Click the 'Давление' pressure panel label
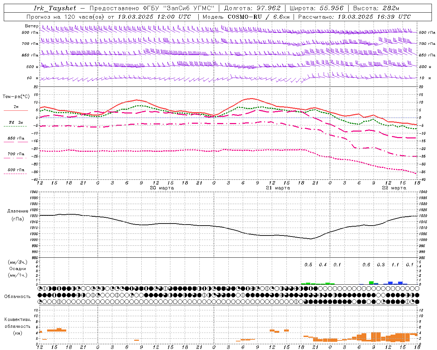 [18, 211]
